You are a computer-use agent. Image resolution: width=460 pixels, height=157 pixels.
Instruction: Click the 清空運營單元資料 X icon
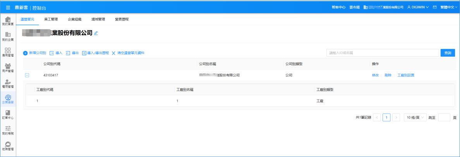[113, 53]
